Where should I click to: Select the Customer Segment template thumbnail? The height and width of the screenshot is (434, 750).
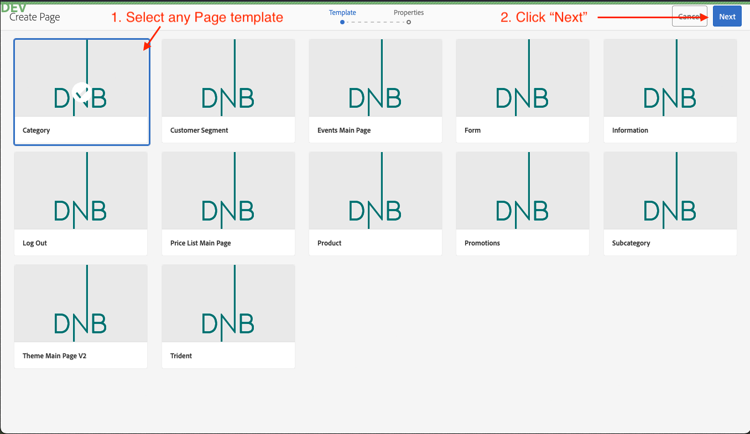tap(228, 78)
